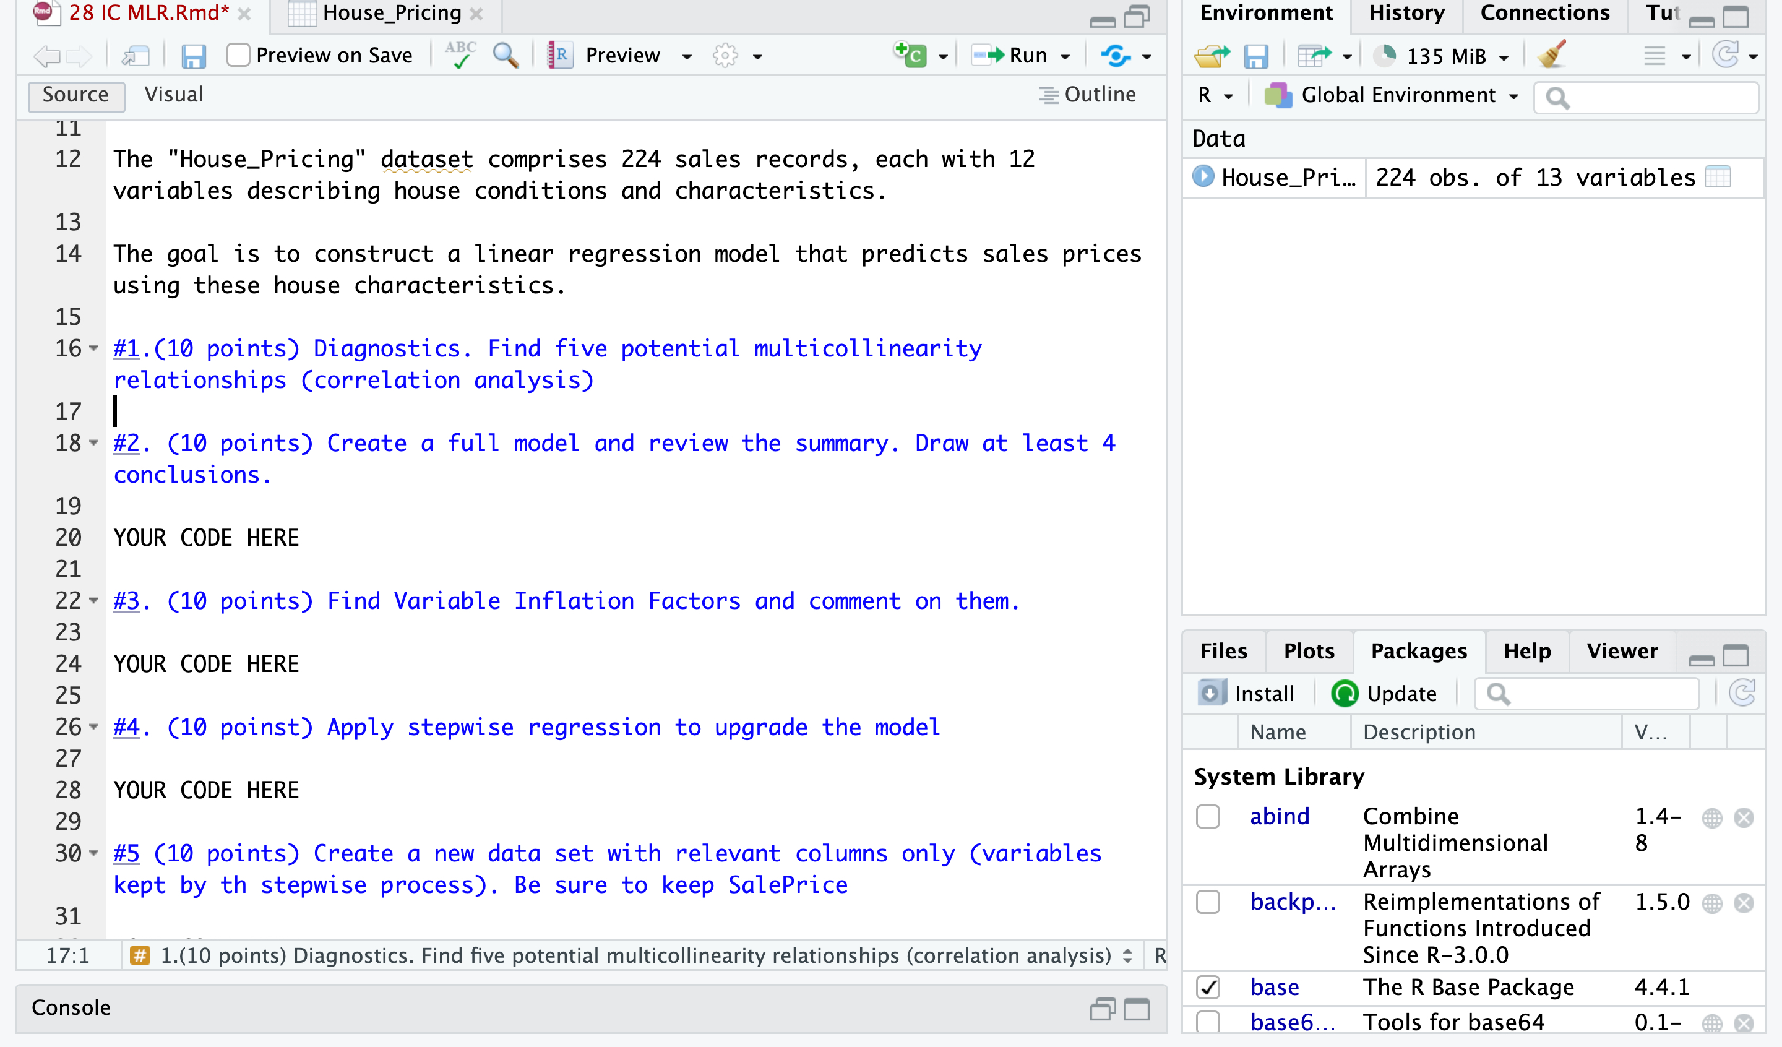Switch to the History tab
1782x1047 pixels.
click(1406, 14)
